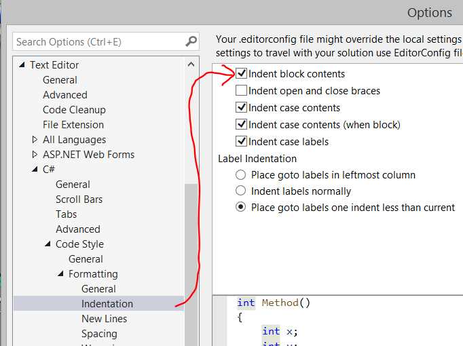Select the ASP.NET Web Forms item

(88, 154)
